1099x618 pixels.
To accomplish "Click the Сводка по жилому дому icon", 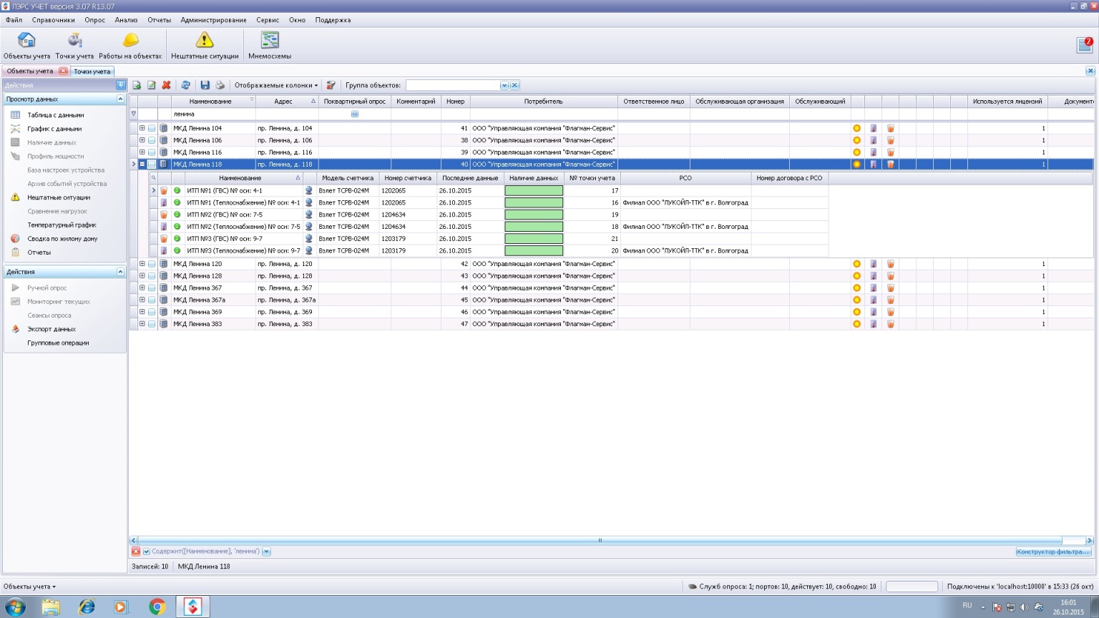I will click(15, 239).
